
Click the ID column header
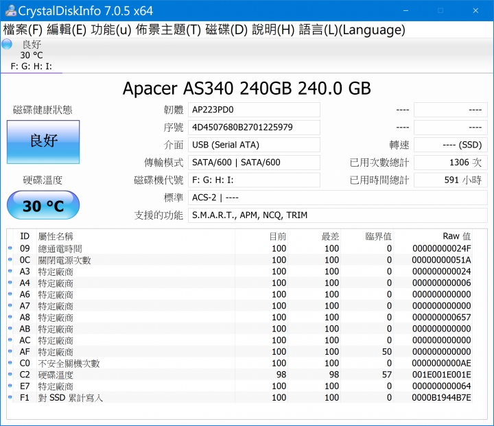(25, 236)
